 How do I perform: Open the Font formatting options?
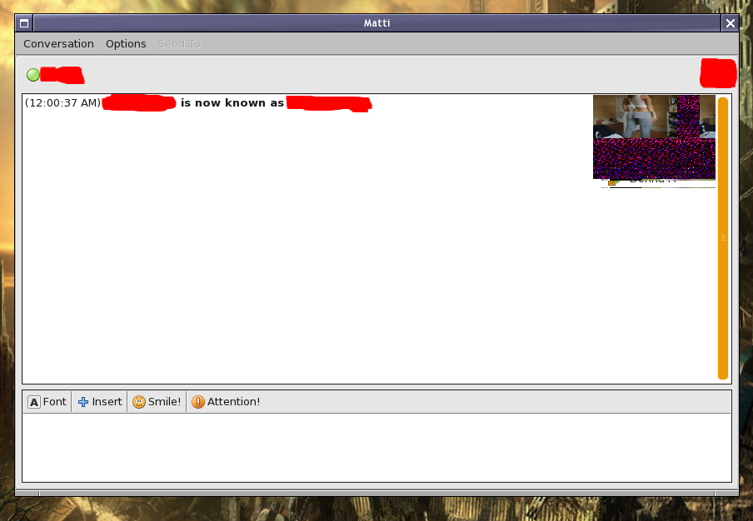tap(47, 402)
